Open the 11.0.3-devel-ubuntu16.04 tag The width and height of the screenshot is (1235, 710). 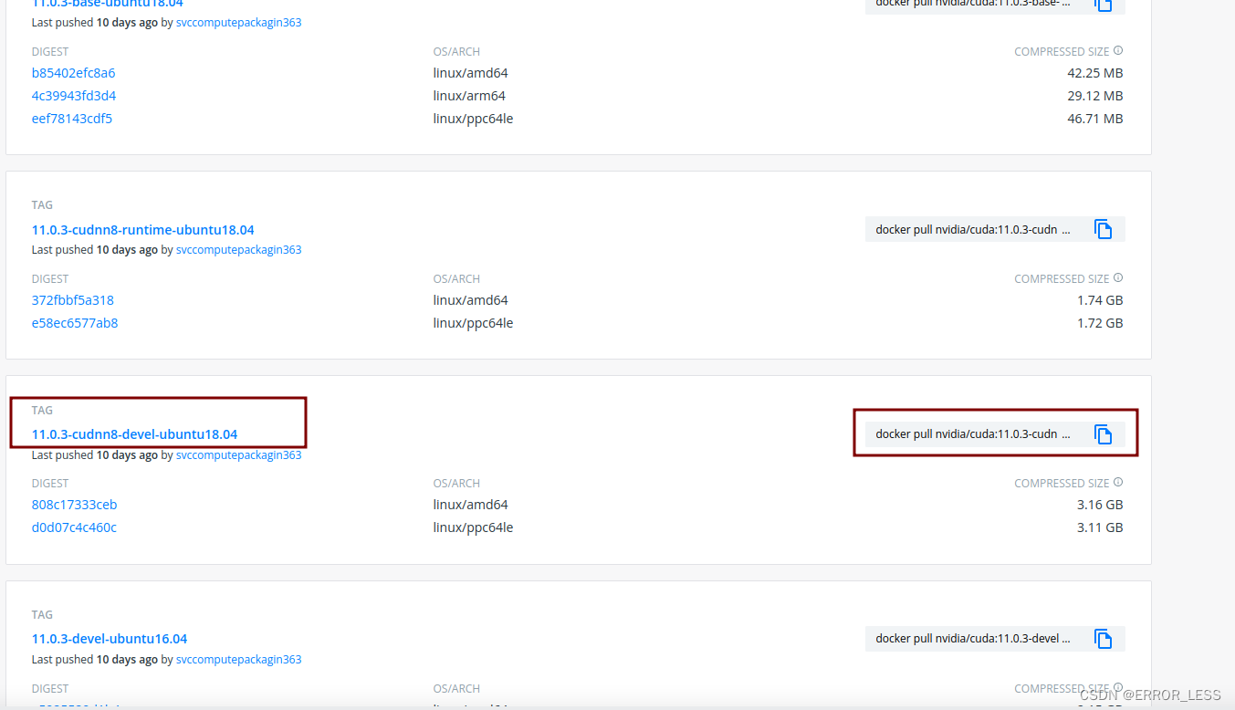pyautogui.click(x=109, y=638)
